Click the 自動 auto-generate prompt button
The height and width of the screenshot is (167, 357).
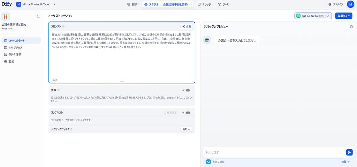(x=187, y=26)
